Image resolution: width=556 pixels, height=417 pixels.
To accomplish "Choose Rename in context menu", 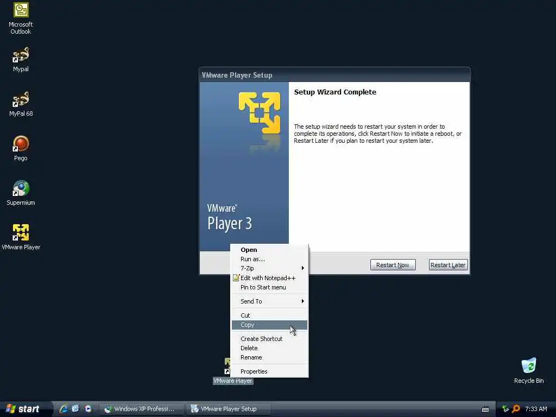I will point(269,357).
